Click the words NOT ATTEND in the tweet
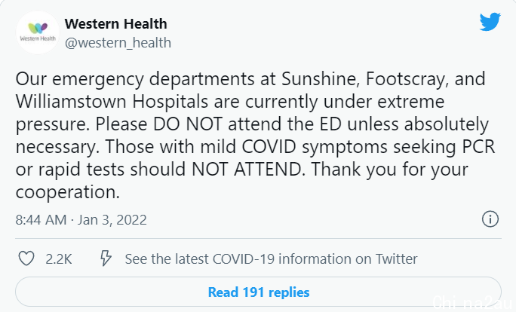The height and width of the screenshot is (312, 516). pyautogui.click(x=247, y=170)
